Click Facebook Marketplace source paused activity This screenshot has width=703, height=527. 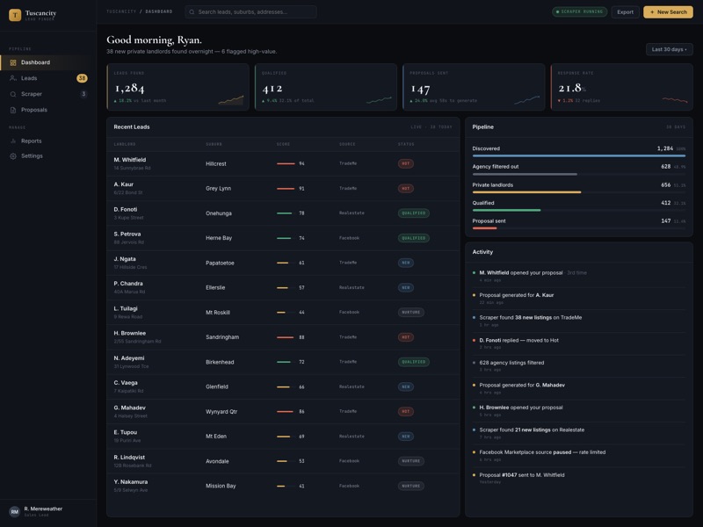click(579, 456)
